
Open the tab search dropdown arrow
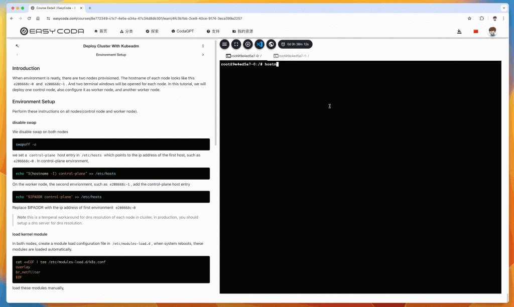click(x=504, y=8)
